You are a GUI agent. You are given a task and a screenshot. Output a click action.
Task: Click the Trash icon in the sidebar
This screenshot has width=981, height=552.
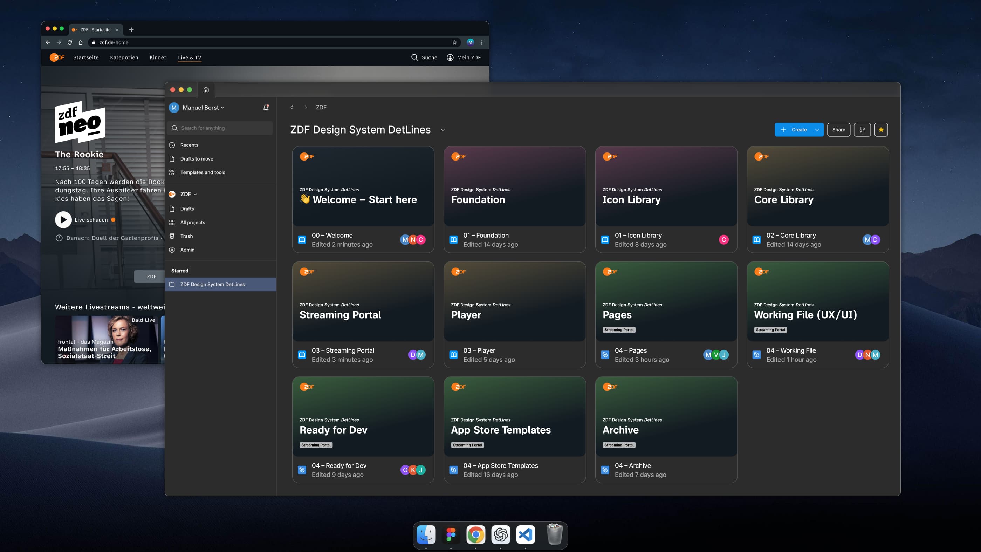(x=172, y=236)
